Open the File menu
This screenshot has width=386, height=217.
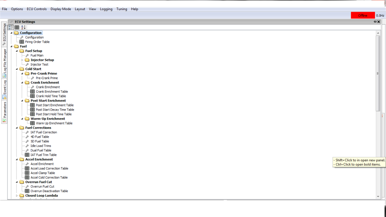(x=5, y=9)
